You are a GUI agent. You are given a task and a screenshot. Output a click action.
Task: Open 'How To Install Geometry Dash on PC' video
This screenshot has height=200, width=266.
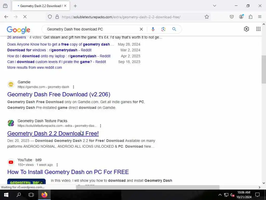(68, 172)
